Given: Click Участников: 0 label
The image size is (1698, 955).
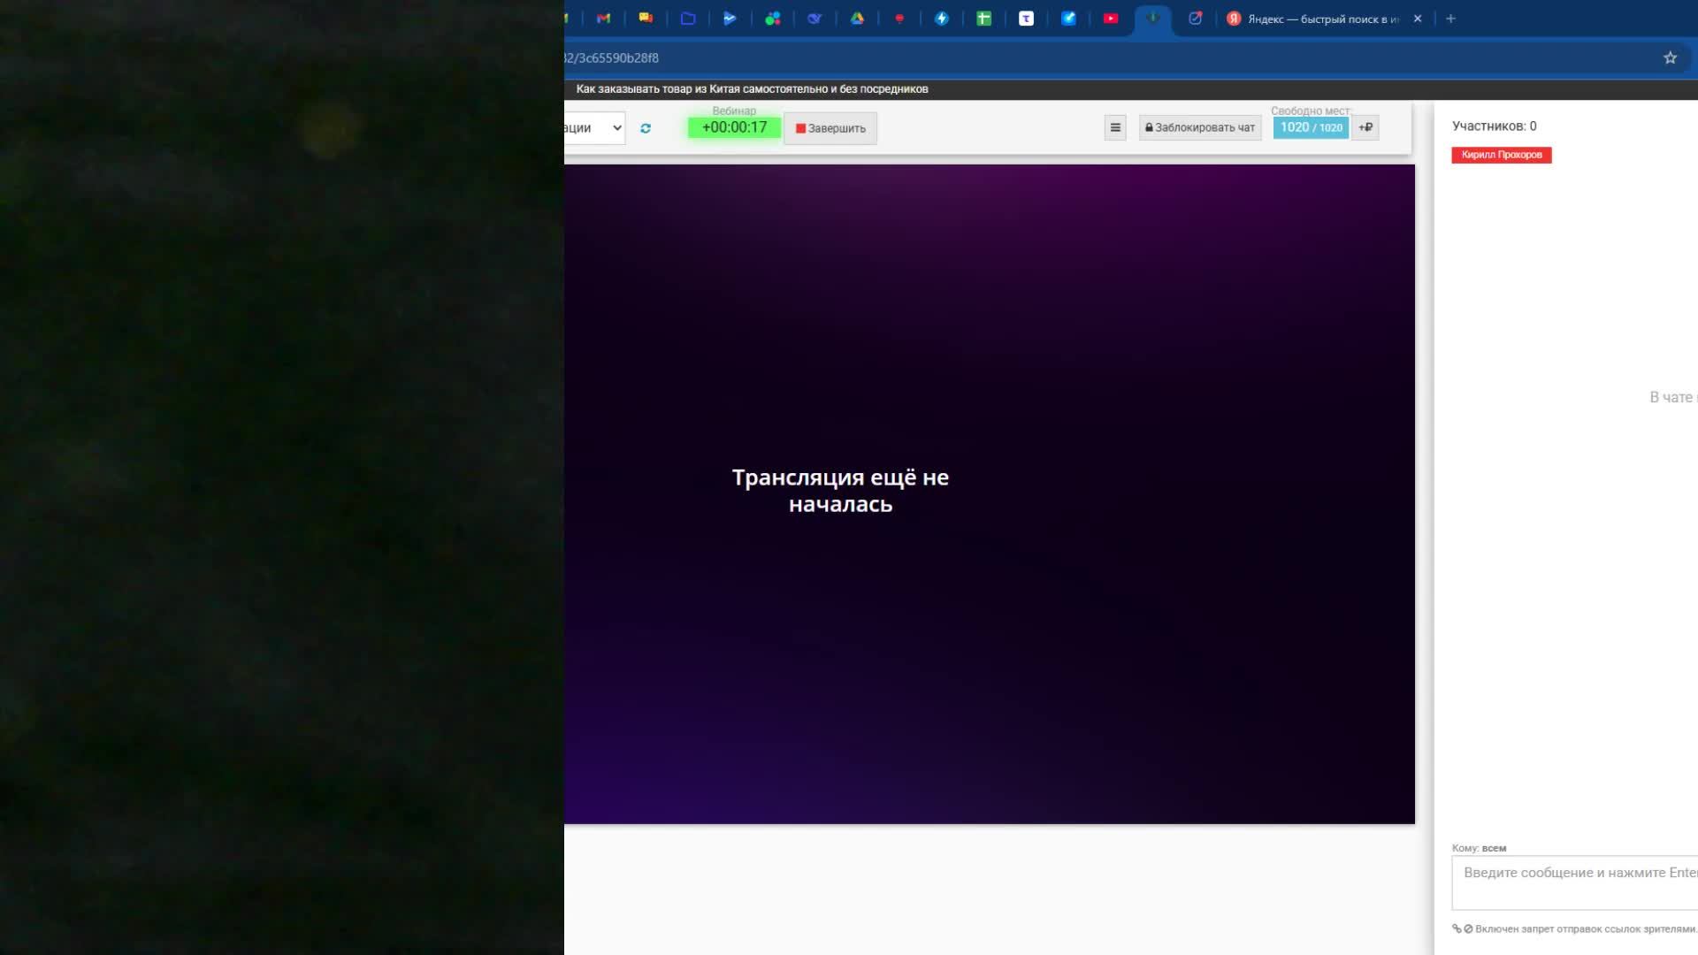Looking at the screenshot, I should [1495, 126].
